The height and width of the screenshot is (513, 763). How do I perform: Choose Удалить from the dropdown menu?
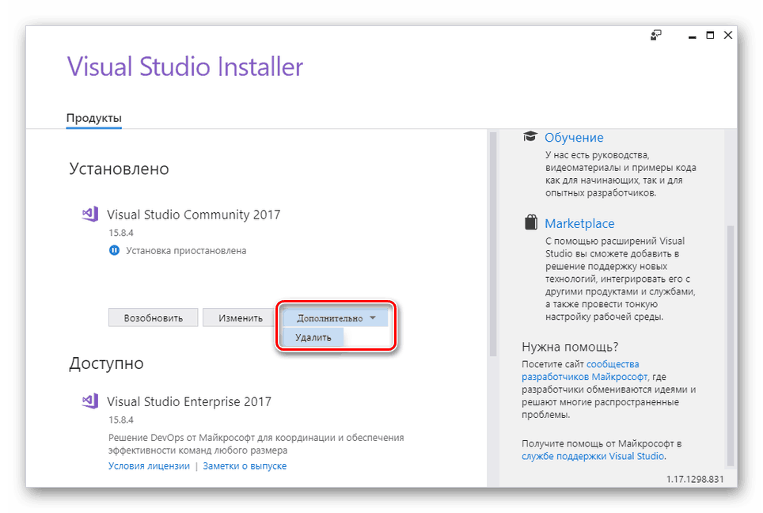[x=313, y=337]
